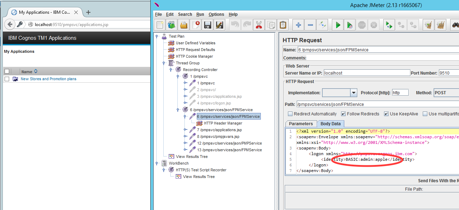Click the Save As pencil icon
Image resolution: width=459 pixels, height=210 pixels.
[x=220, y=25]
